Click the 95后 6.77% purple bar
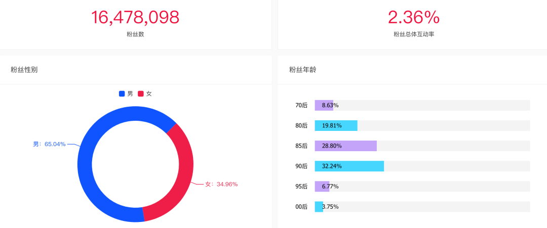The width and height of the screenshot is (547, 228). coord(322,186)
